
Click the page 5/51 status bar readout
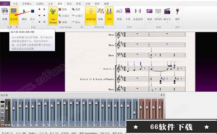(7, 133)
